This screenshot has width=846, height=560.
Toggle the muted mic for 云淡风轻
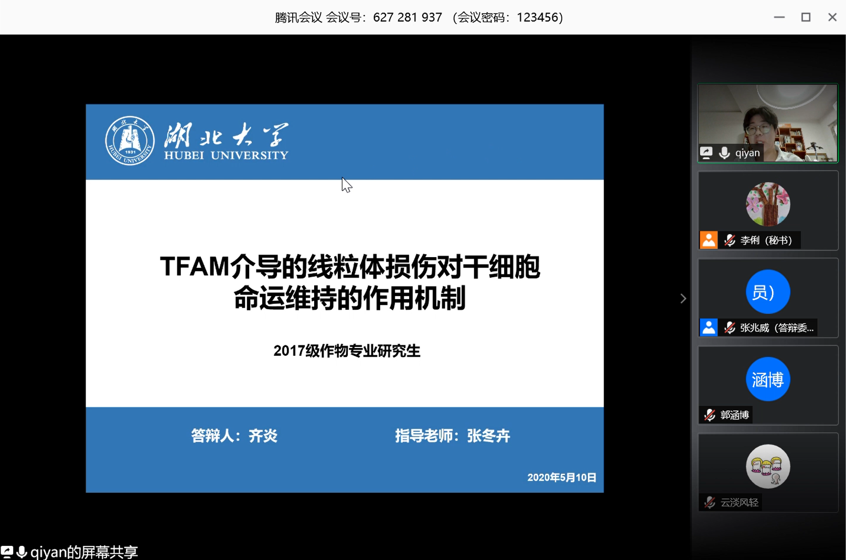point(710,502)
